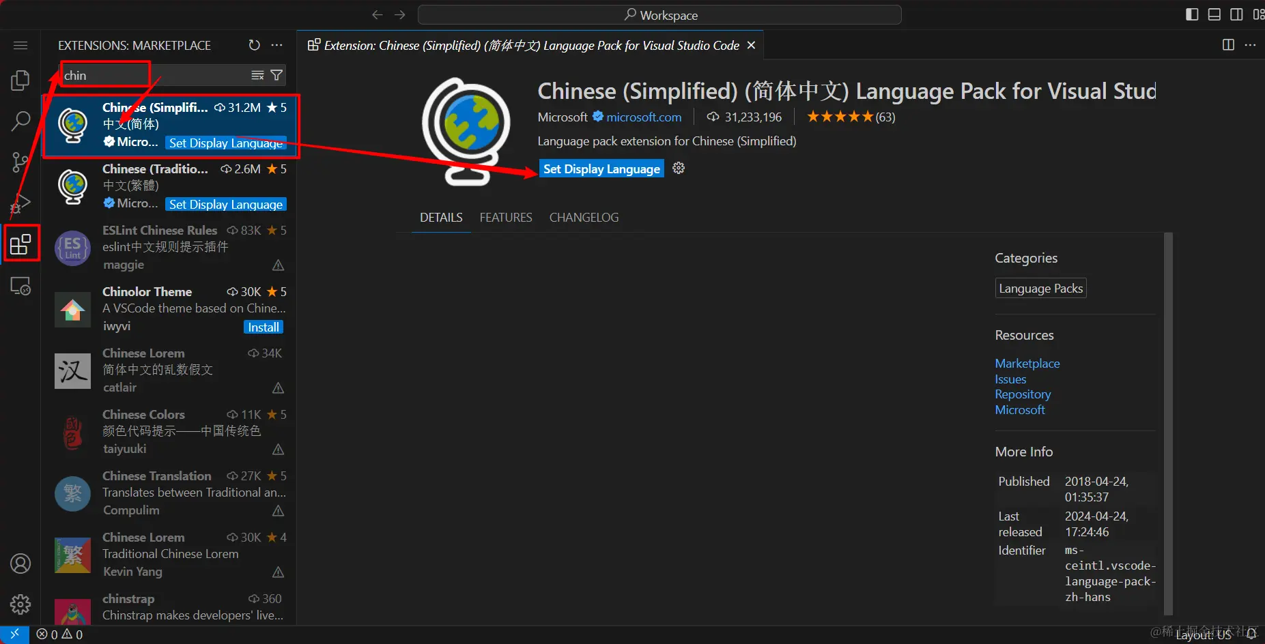Open the Explorer view in activity bar
The width and height of the screenshot is (1265, 644).
pos(20,80)
